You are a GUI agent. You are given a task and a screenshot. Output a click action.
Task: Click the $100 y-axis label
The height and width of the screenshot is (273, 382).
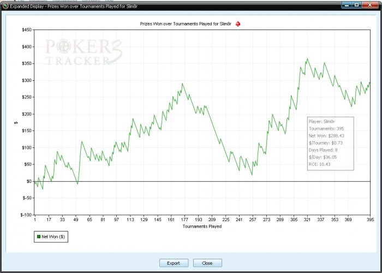[x=27, y=147]
